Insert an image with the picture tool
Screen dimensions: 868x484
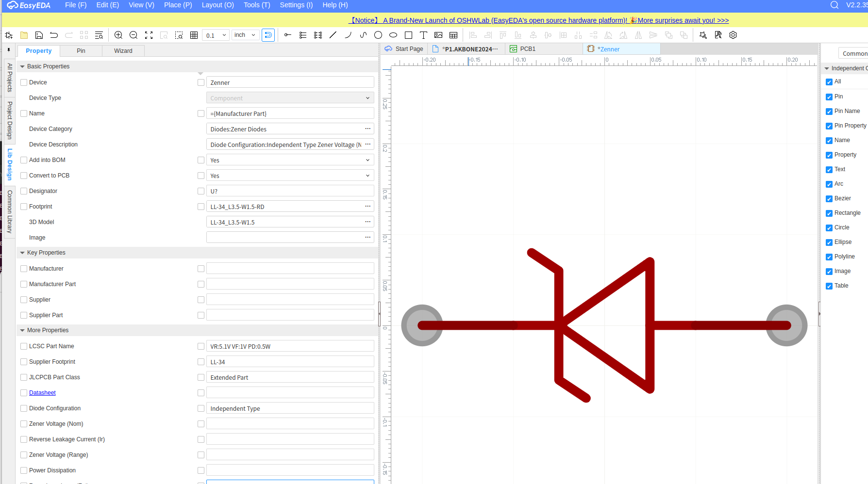point(438,35)
